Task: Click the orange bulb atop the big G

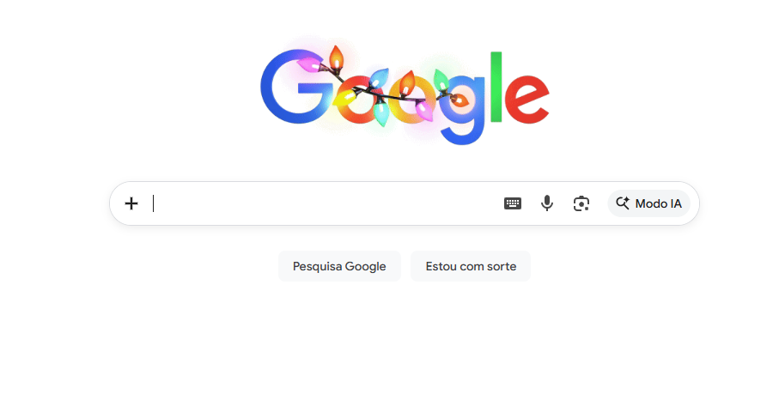Action: pyautogui.click(x=336, y=58)
